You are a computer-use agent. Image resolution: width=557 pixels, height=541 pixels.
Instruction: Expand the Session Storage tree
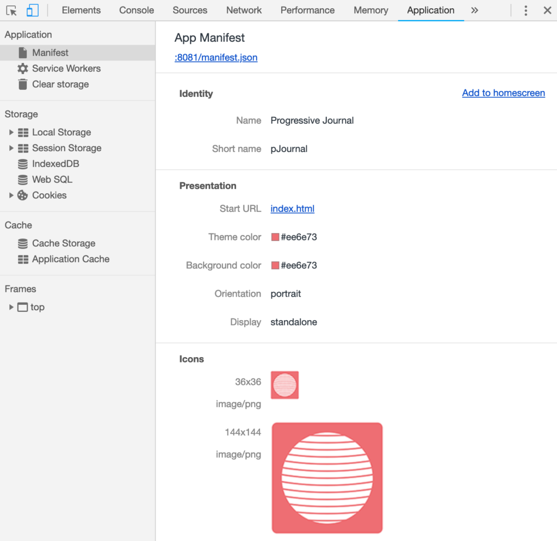11,147
